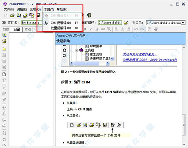Move item up with the up arrow
The height and width of the screenshot is (148, 188).
point(4,108)
